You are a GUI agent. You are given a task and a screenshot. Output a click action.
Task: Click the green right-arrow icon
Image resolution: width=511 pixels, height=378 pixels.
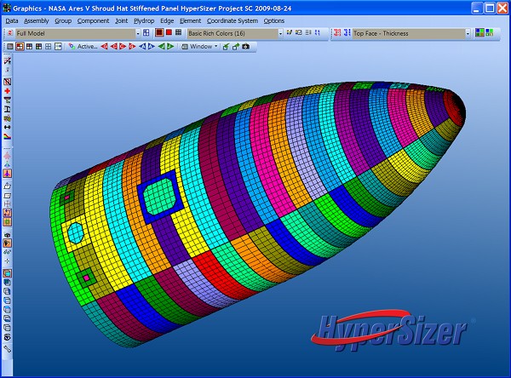170,47
